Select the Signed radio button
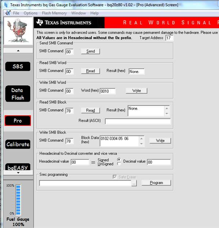Screen dimensions: 219x228 point(119,160)
